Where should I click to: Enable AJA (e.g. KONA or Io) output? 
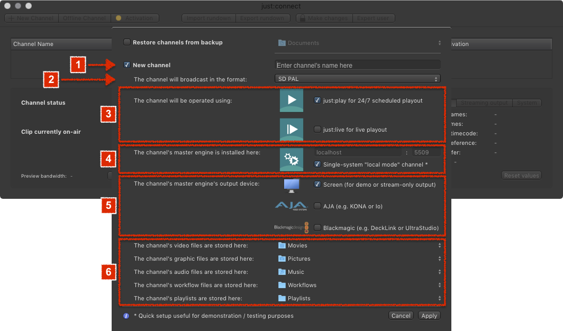tap(317, 206)
